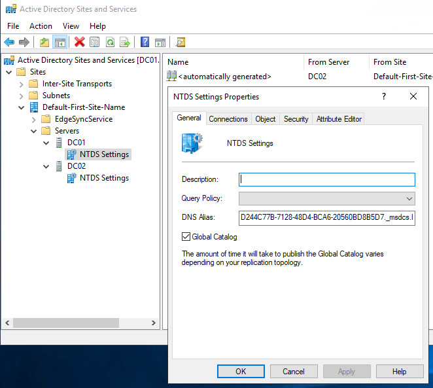
Task: Select the Sites tree item
Action: click(38, 72)
